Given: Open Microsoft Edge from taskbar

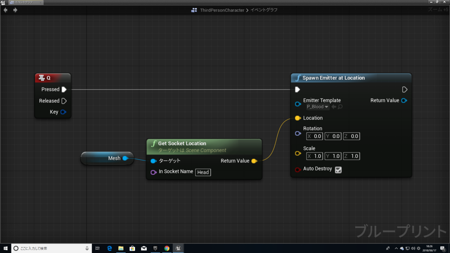Looking at the screenshot, I should pyautogui.click(x=109, y=248).
